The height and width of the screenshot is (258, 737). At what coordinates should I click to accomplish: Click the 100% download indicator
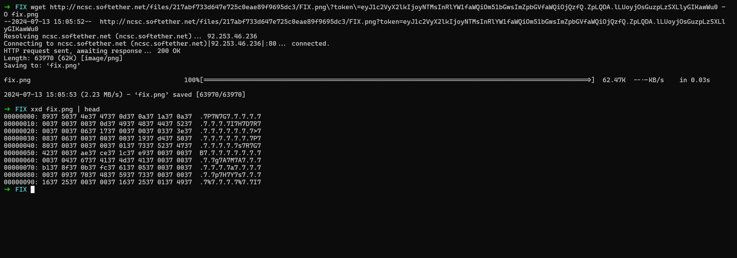192,80
